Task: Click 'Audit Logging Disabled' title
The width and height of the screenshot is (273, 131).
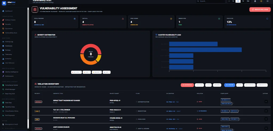Action: click(61, 127)
